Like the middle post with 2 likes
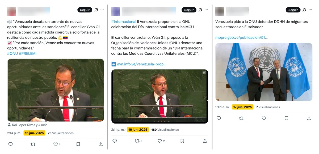This screenshot has width=319, height=154. (161, 141)
